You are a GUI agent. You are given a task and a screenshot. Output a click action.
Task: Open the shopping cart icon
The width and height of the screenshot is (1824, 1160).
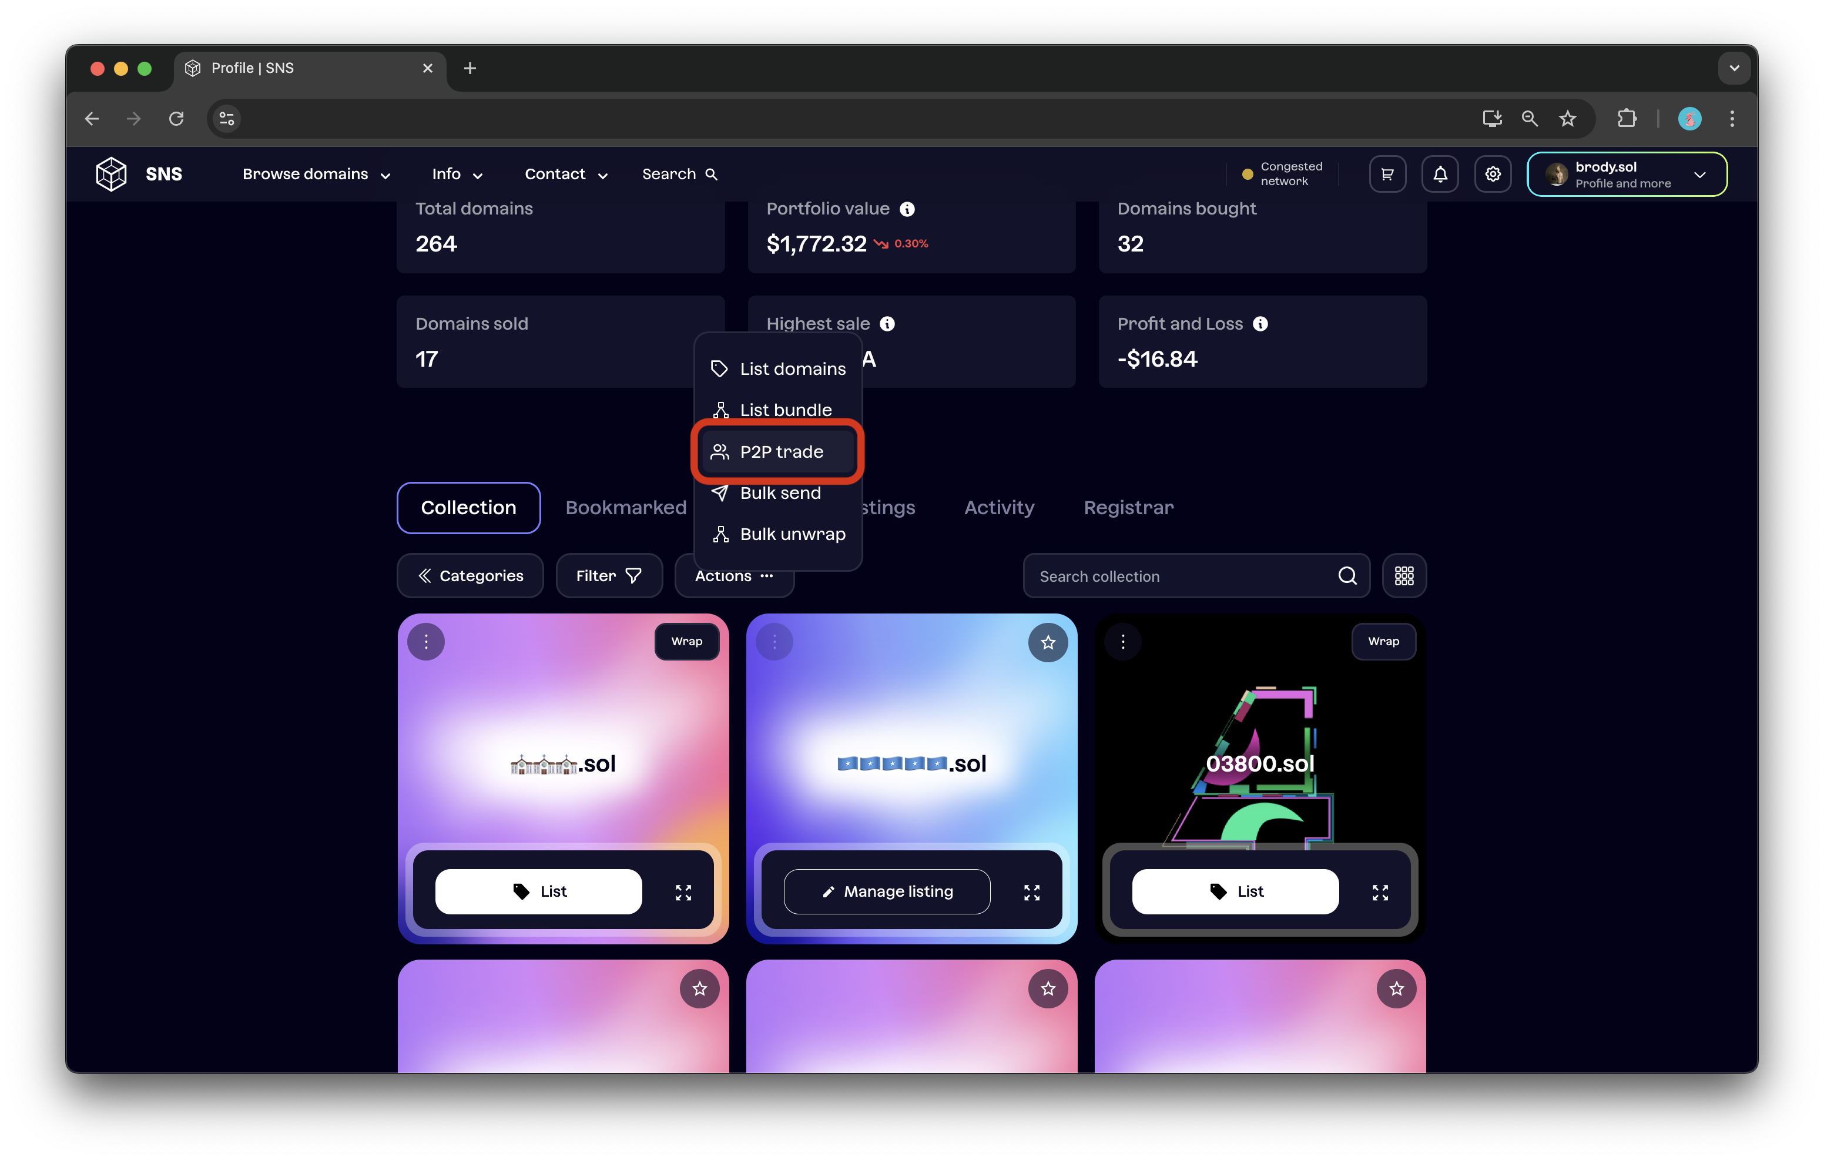(x=1387, y=175)
